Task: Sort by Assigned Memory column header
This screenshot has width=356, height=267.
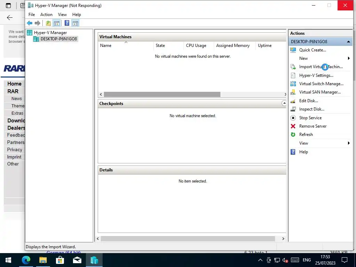Action: [235, 46]
